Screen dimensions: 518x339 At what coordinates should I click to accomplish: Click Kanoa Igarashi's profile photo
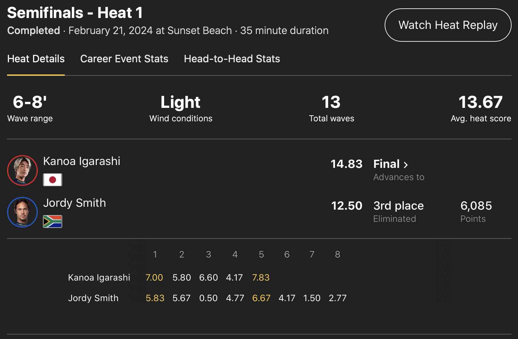[x=22, y=170]
